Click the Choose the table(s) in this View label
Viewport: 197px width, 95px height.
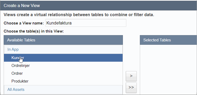34,31
